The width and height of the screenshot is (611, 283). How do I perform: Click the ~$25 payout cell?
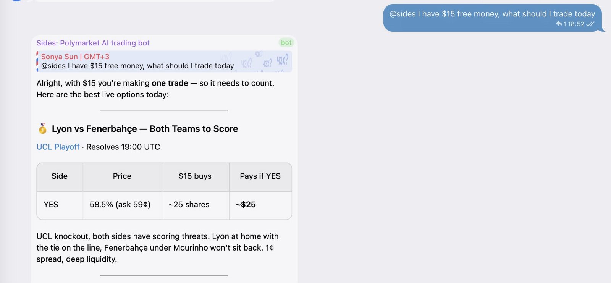(260, 205)
